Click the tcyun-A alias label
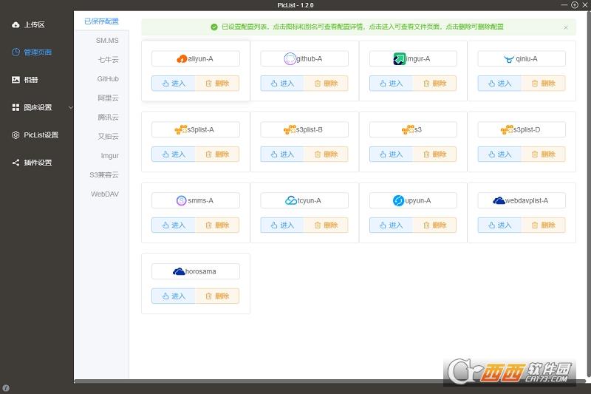 click(x=309, y=200)
